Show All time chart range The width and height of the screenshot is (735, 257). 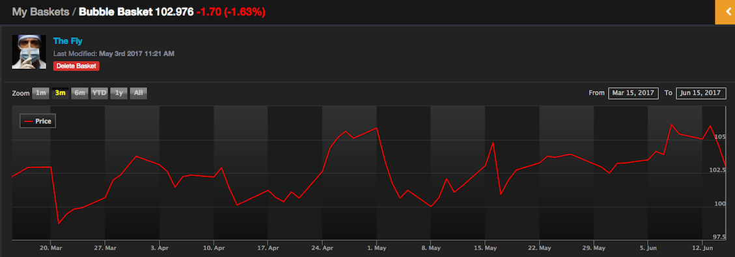[138, 93]
